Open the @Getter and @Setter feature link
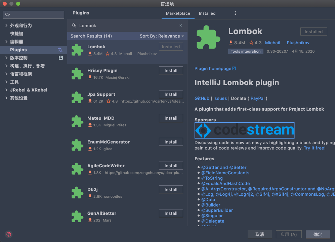 [224, 168]
